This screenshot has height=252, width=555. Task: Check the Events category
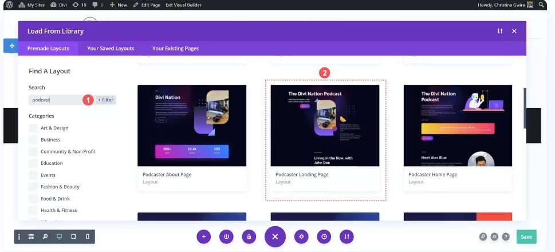click(33, 175)
